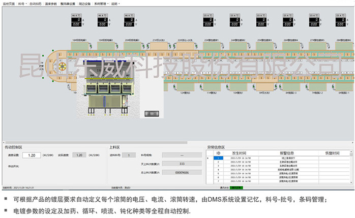
Task: Select the 12#水洗1 tank on lower line
Action: pos(187,87)
